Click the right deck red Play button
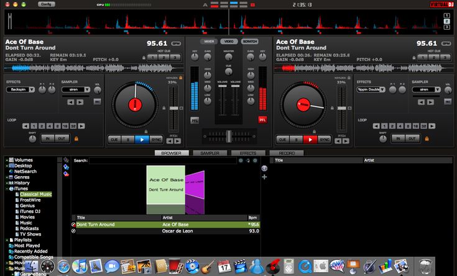This screenshot has width=457, height=276. tap(310, 140)
